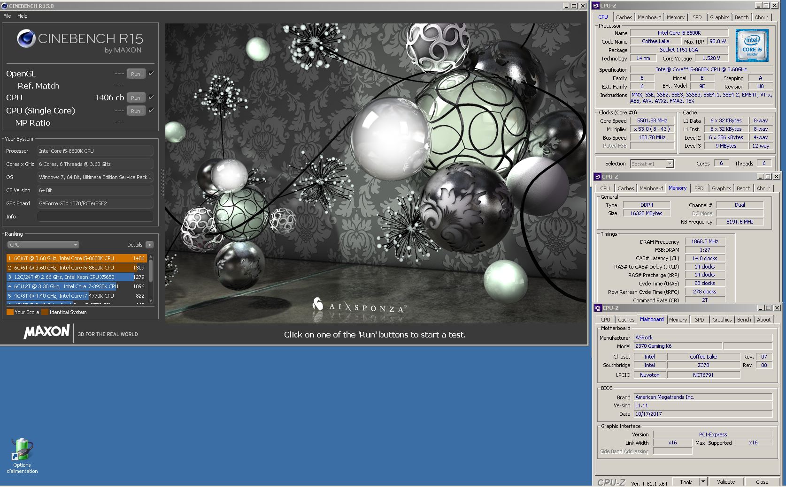Click the Core Voltage 1.520 V value
Viewport: 786px width, 487px height.
(x=711, y=58)
